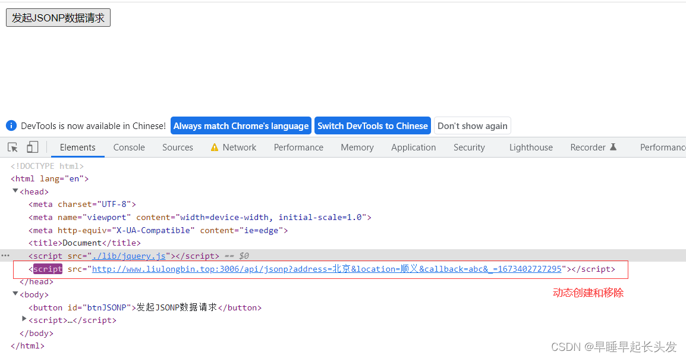Click Always match Chrome's language
The height and width of the screenshot is (358, 686).
(x=241, y=125)
